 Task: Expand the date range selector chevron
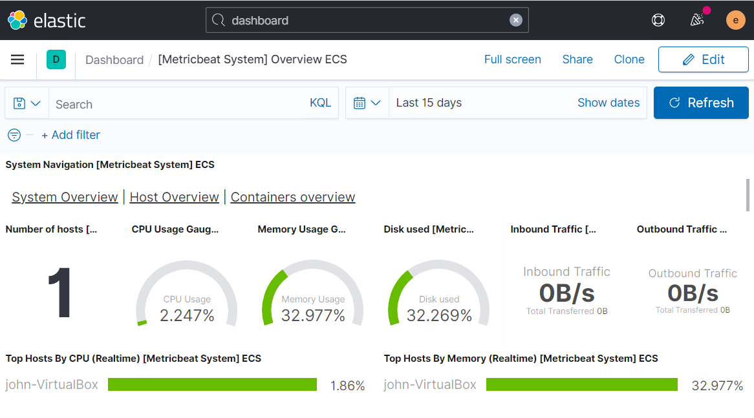coord(377,103)
